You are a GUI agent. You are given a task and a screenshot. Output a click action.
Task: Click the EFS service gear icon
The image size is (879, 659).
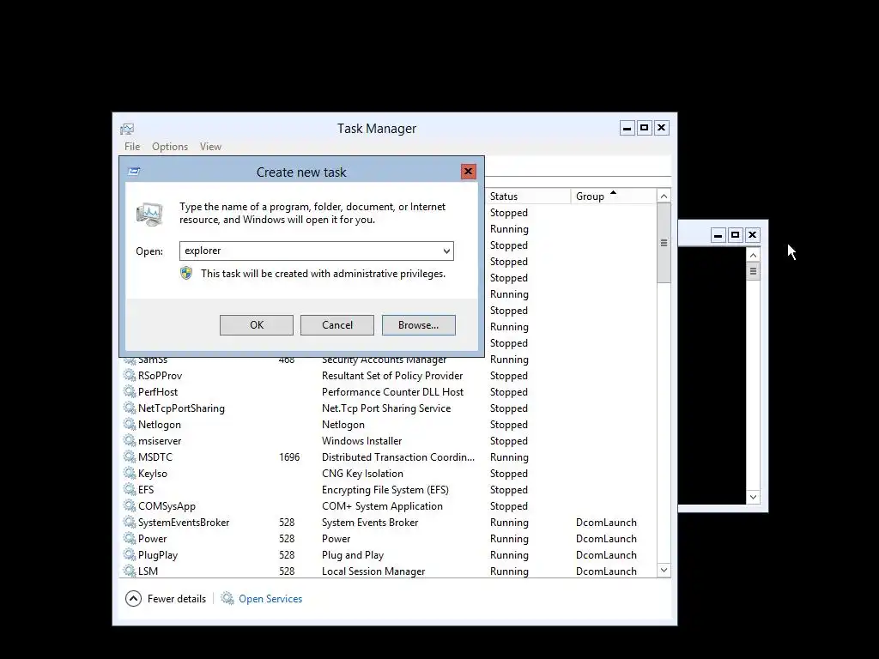[130, 489]
